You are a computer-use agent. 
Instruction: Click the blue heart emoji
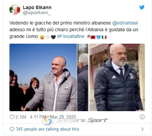click(98, 37)
